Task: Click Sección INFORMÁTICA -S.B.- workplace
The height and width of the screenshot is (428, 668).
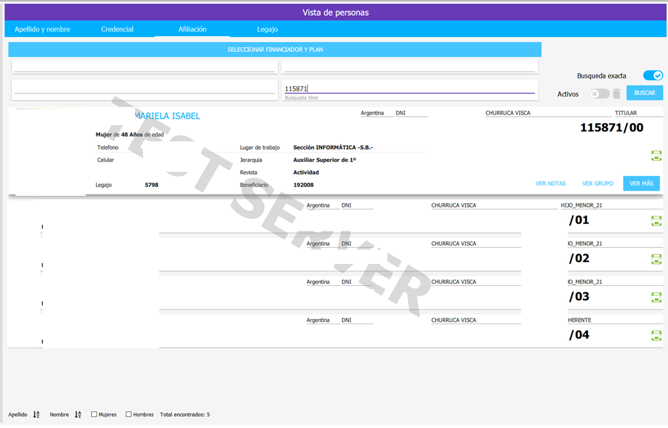Action: [x=333, y=147]
